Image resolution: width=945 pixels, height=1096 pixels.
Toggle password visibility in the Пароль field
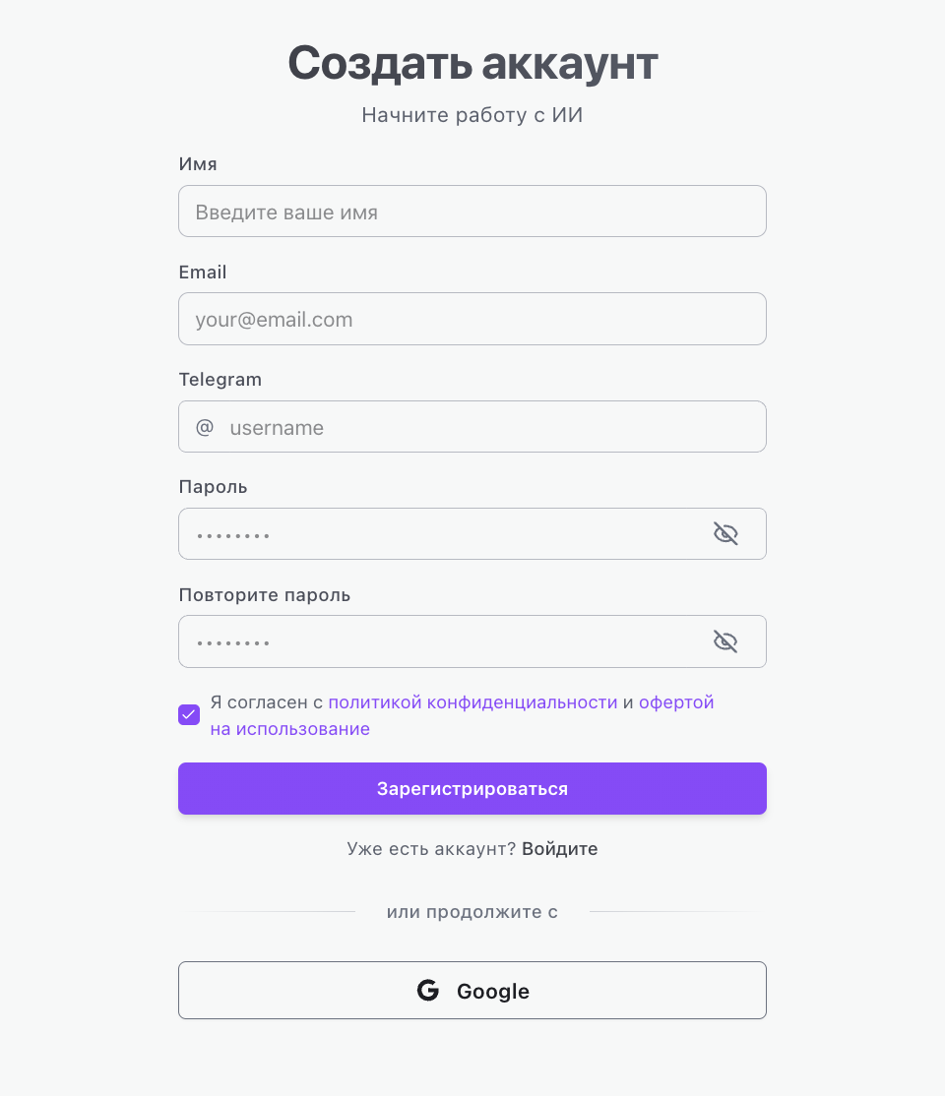(725, 534)
